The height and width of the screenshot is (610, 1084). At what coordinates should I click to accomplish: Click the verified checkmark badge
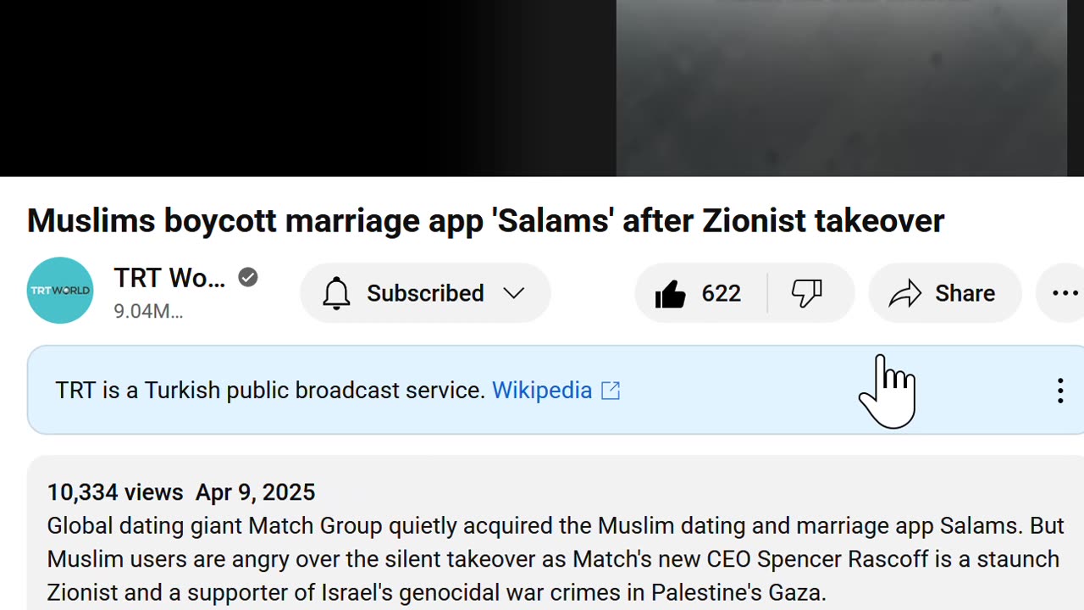pyautogui.click(x=248, y=277)
